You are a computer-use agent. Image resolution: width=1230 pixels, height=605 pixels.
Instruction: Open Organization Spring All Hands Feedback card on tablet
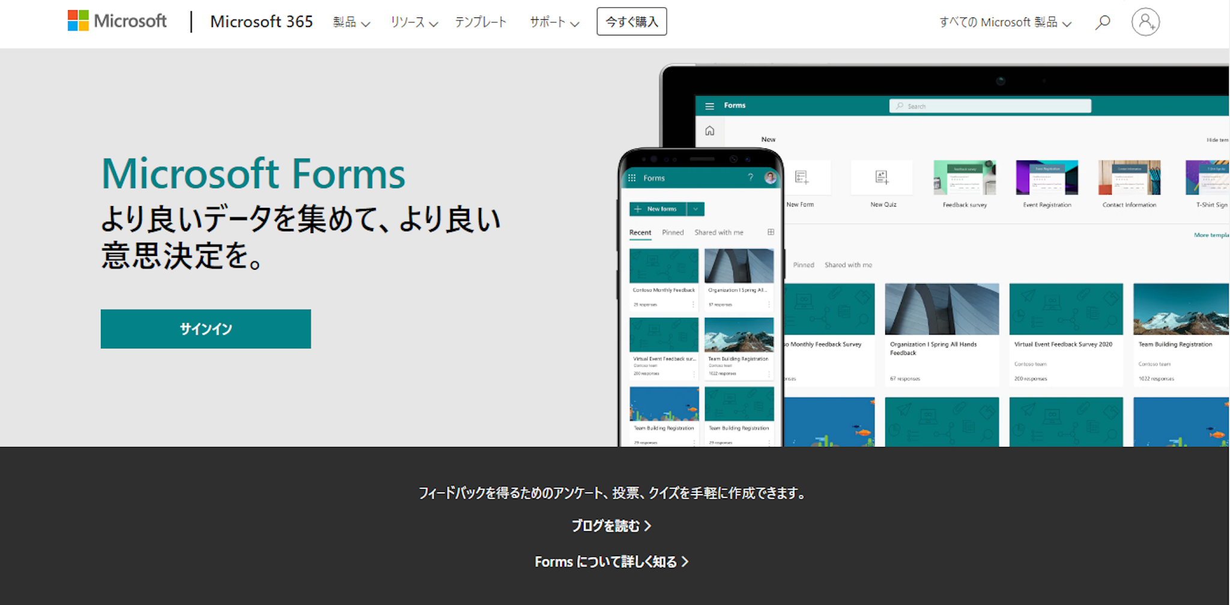click(x=942, y=334)
